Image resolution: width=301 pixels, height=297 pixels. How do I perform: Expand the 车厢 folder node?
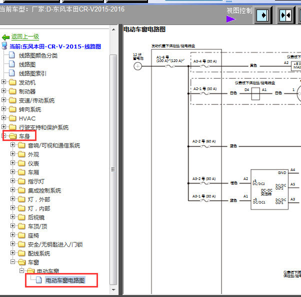click(12, 172)
